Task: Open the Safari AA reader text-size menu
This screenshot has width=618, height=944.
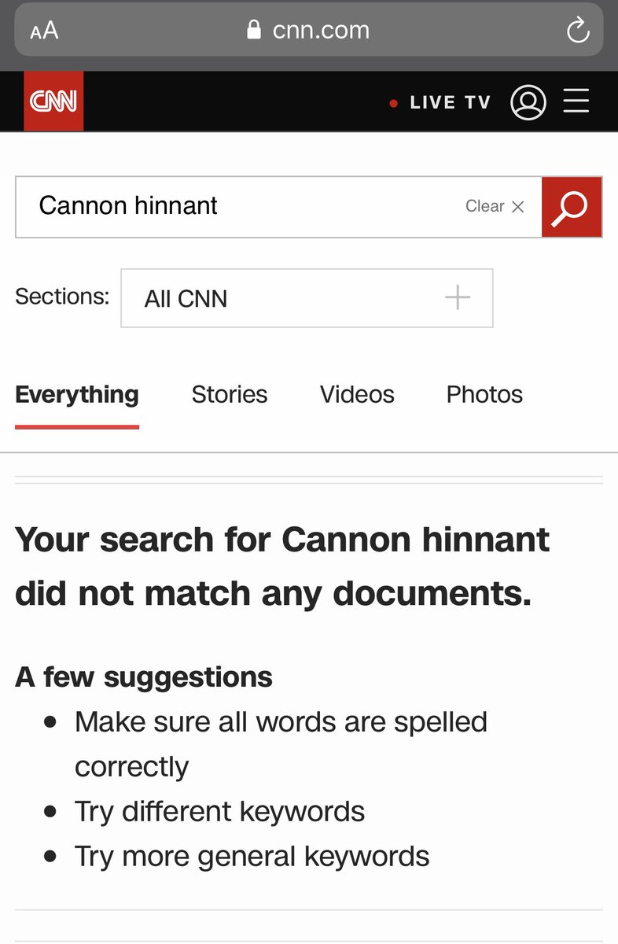Action: tap(44, 31)
